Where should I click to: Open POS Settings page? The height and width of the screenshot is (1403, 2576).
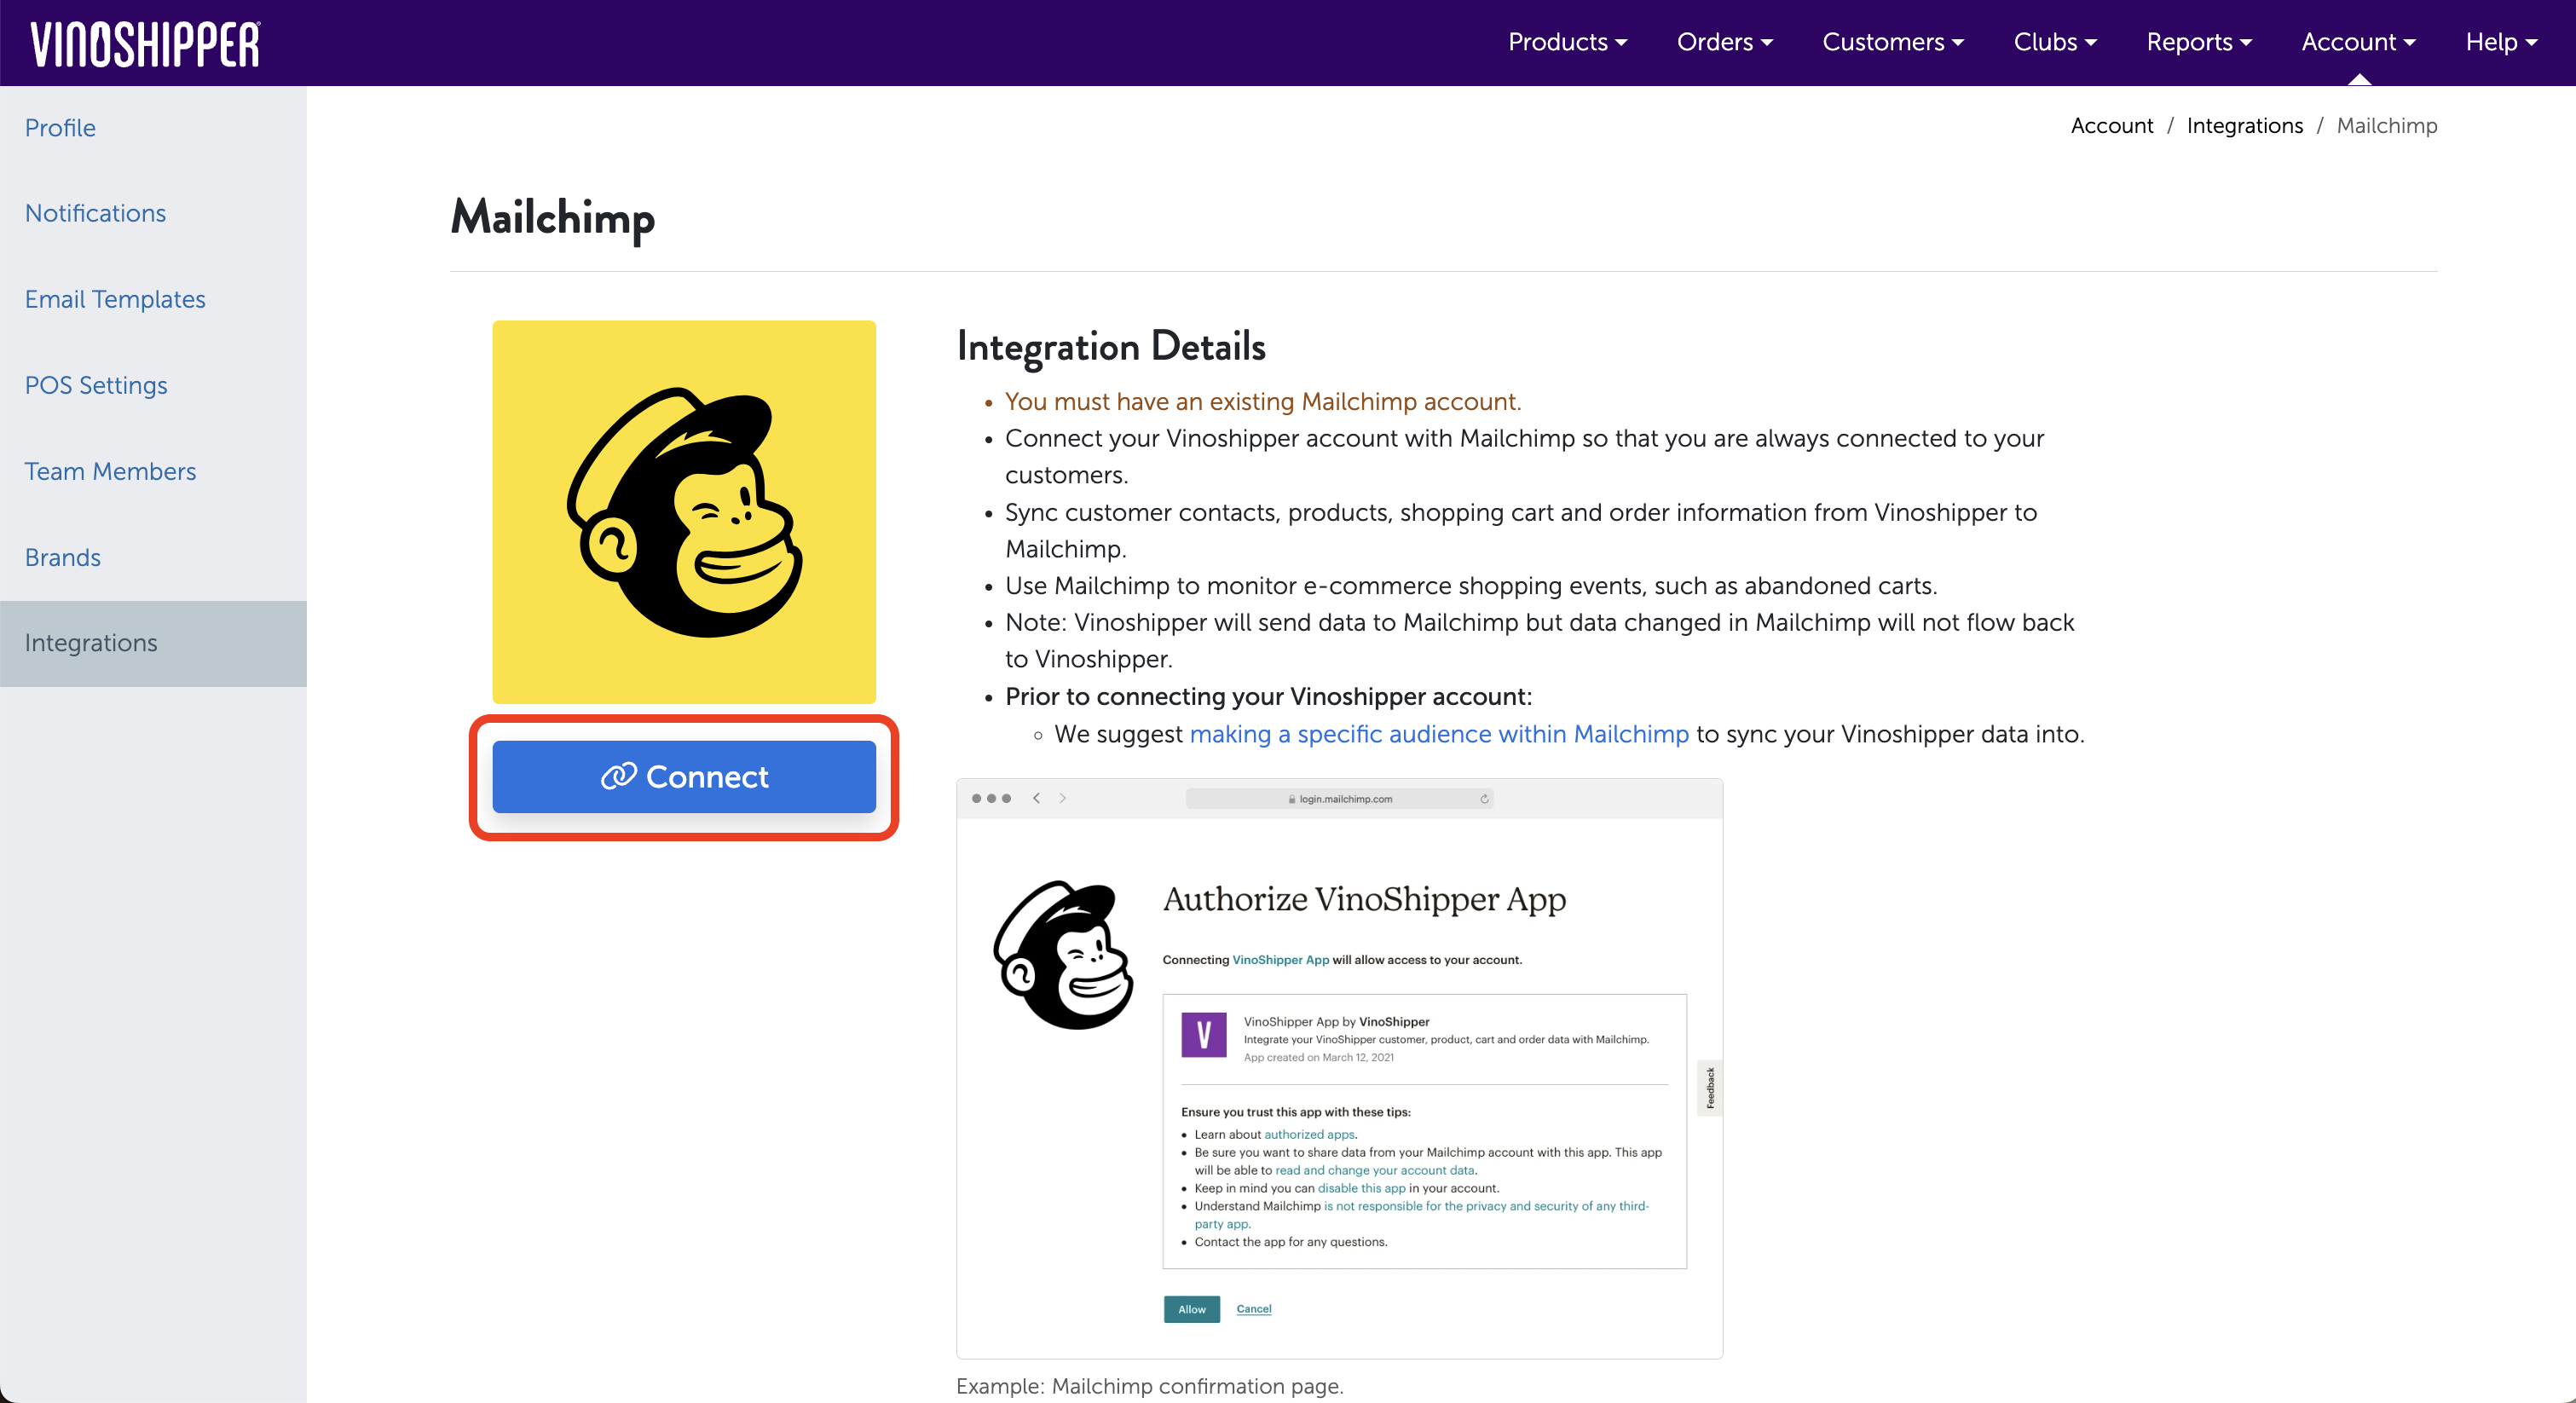click(x=96, y=385)
